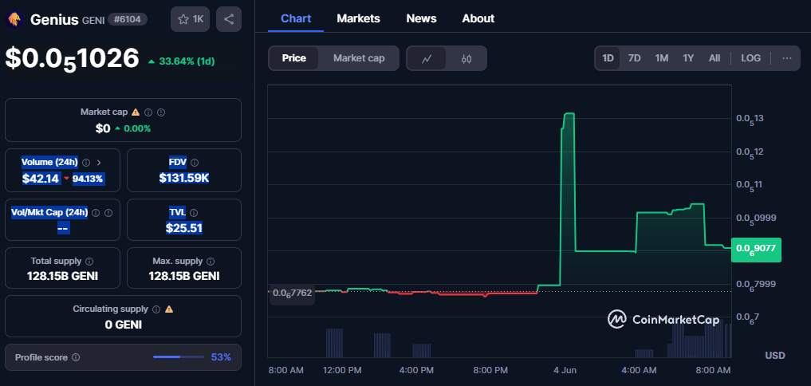Click first info icon beside Vol/Mkt Cap
This screenshot has width=811, height=386.
(96, 212)
